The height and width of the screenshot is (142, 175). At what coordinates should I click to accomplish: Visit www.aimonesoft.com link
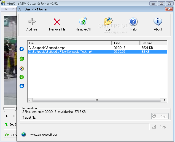(44, 135)
